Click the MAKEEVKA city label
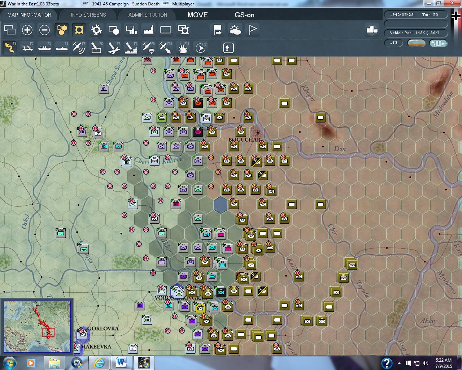 tap(96, 347)
